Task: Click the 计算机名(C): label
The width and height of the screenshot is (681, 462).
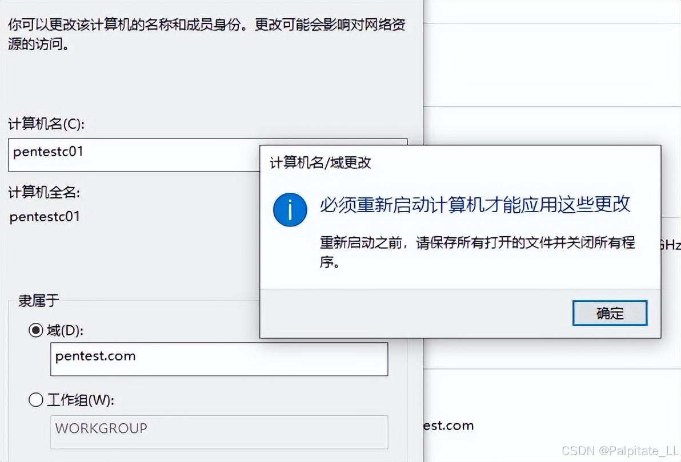Action: click(46, 124)
